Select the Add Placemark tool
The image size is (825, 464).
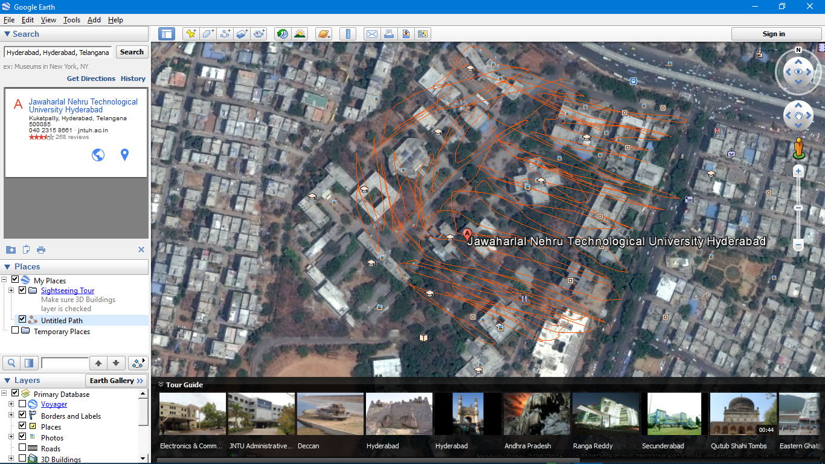(x=191, y=34)
